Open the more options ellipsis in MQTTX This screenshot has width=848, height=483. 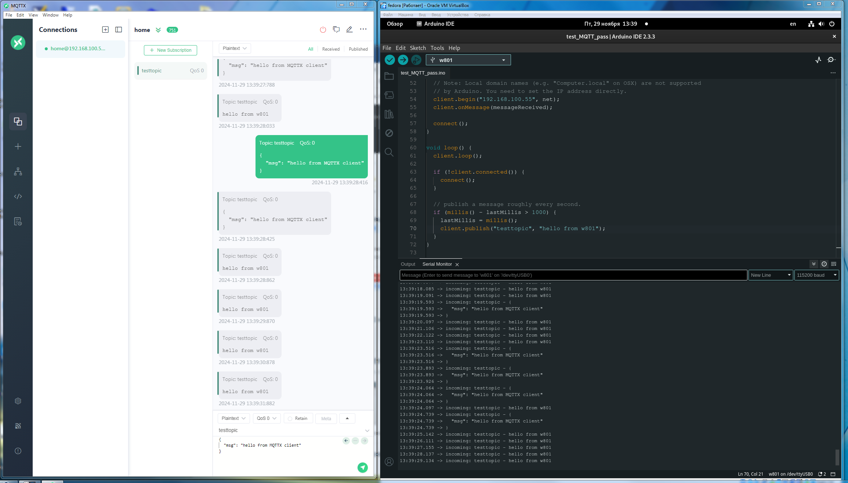coord(363,29)
